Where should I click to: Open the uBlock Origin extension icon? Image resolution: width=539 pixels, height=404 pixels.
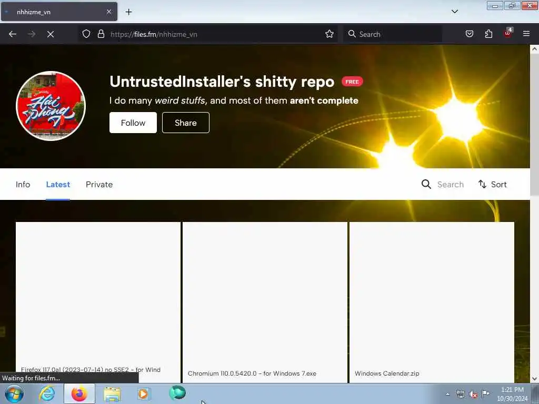point(508,33)
